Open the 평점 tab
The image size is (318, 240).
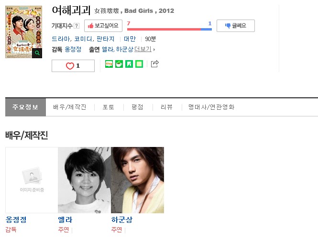click(137, 107)
